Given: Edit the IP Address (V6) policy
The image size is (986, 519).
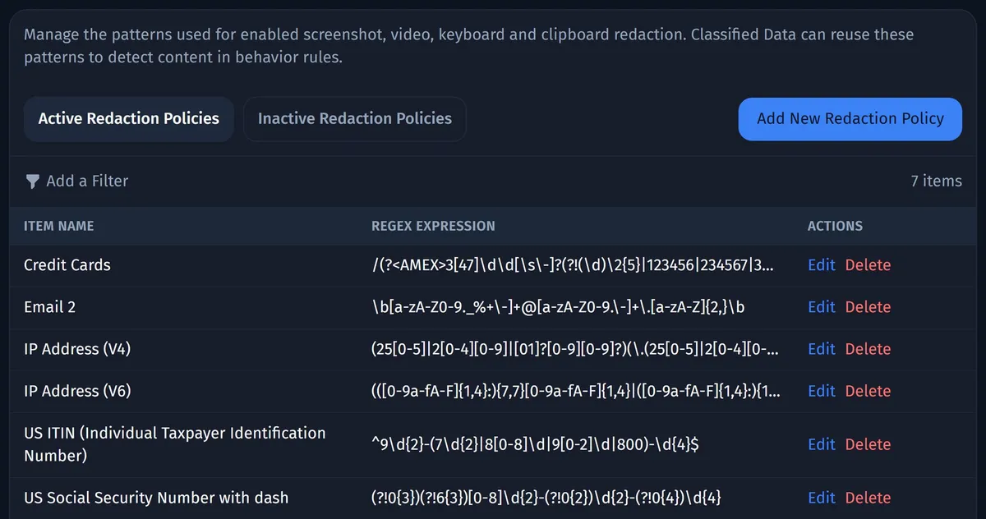Looking at the screenshot, I should pyautogui.click(x=821, y=391).
